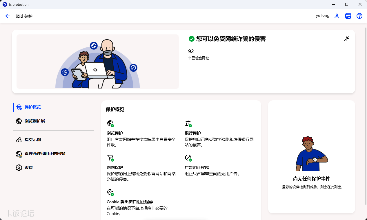Open 提交示例 in the sidebar
The height and width of the screenshot is (220, 367).
coord(54,140)
